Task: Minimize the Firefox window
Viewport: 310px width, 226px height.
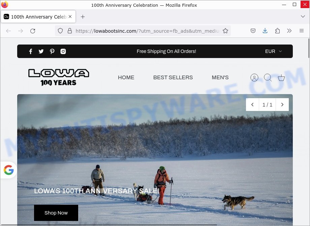Action: [284, 4]
